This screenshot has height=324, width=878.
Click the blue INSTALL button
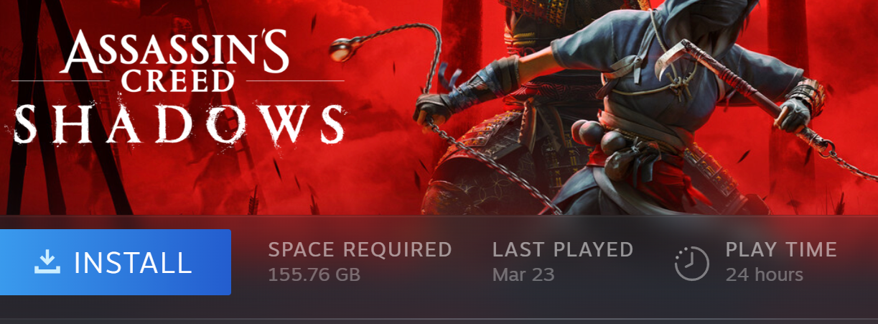[115, 262]
